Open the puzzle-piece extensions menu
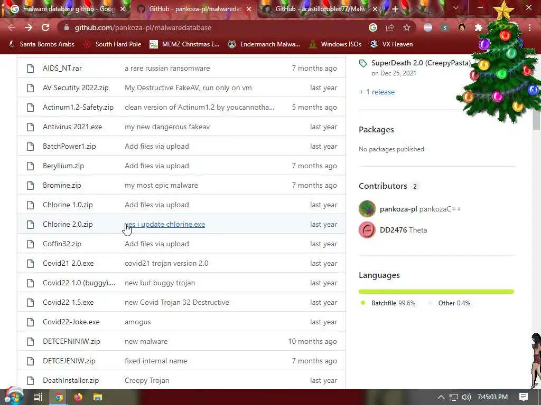The width and height of the screenshot is (541, 405). point(478,27)
